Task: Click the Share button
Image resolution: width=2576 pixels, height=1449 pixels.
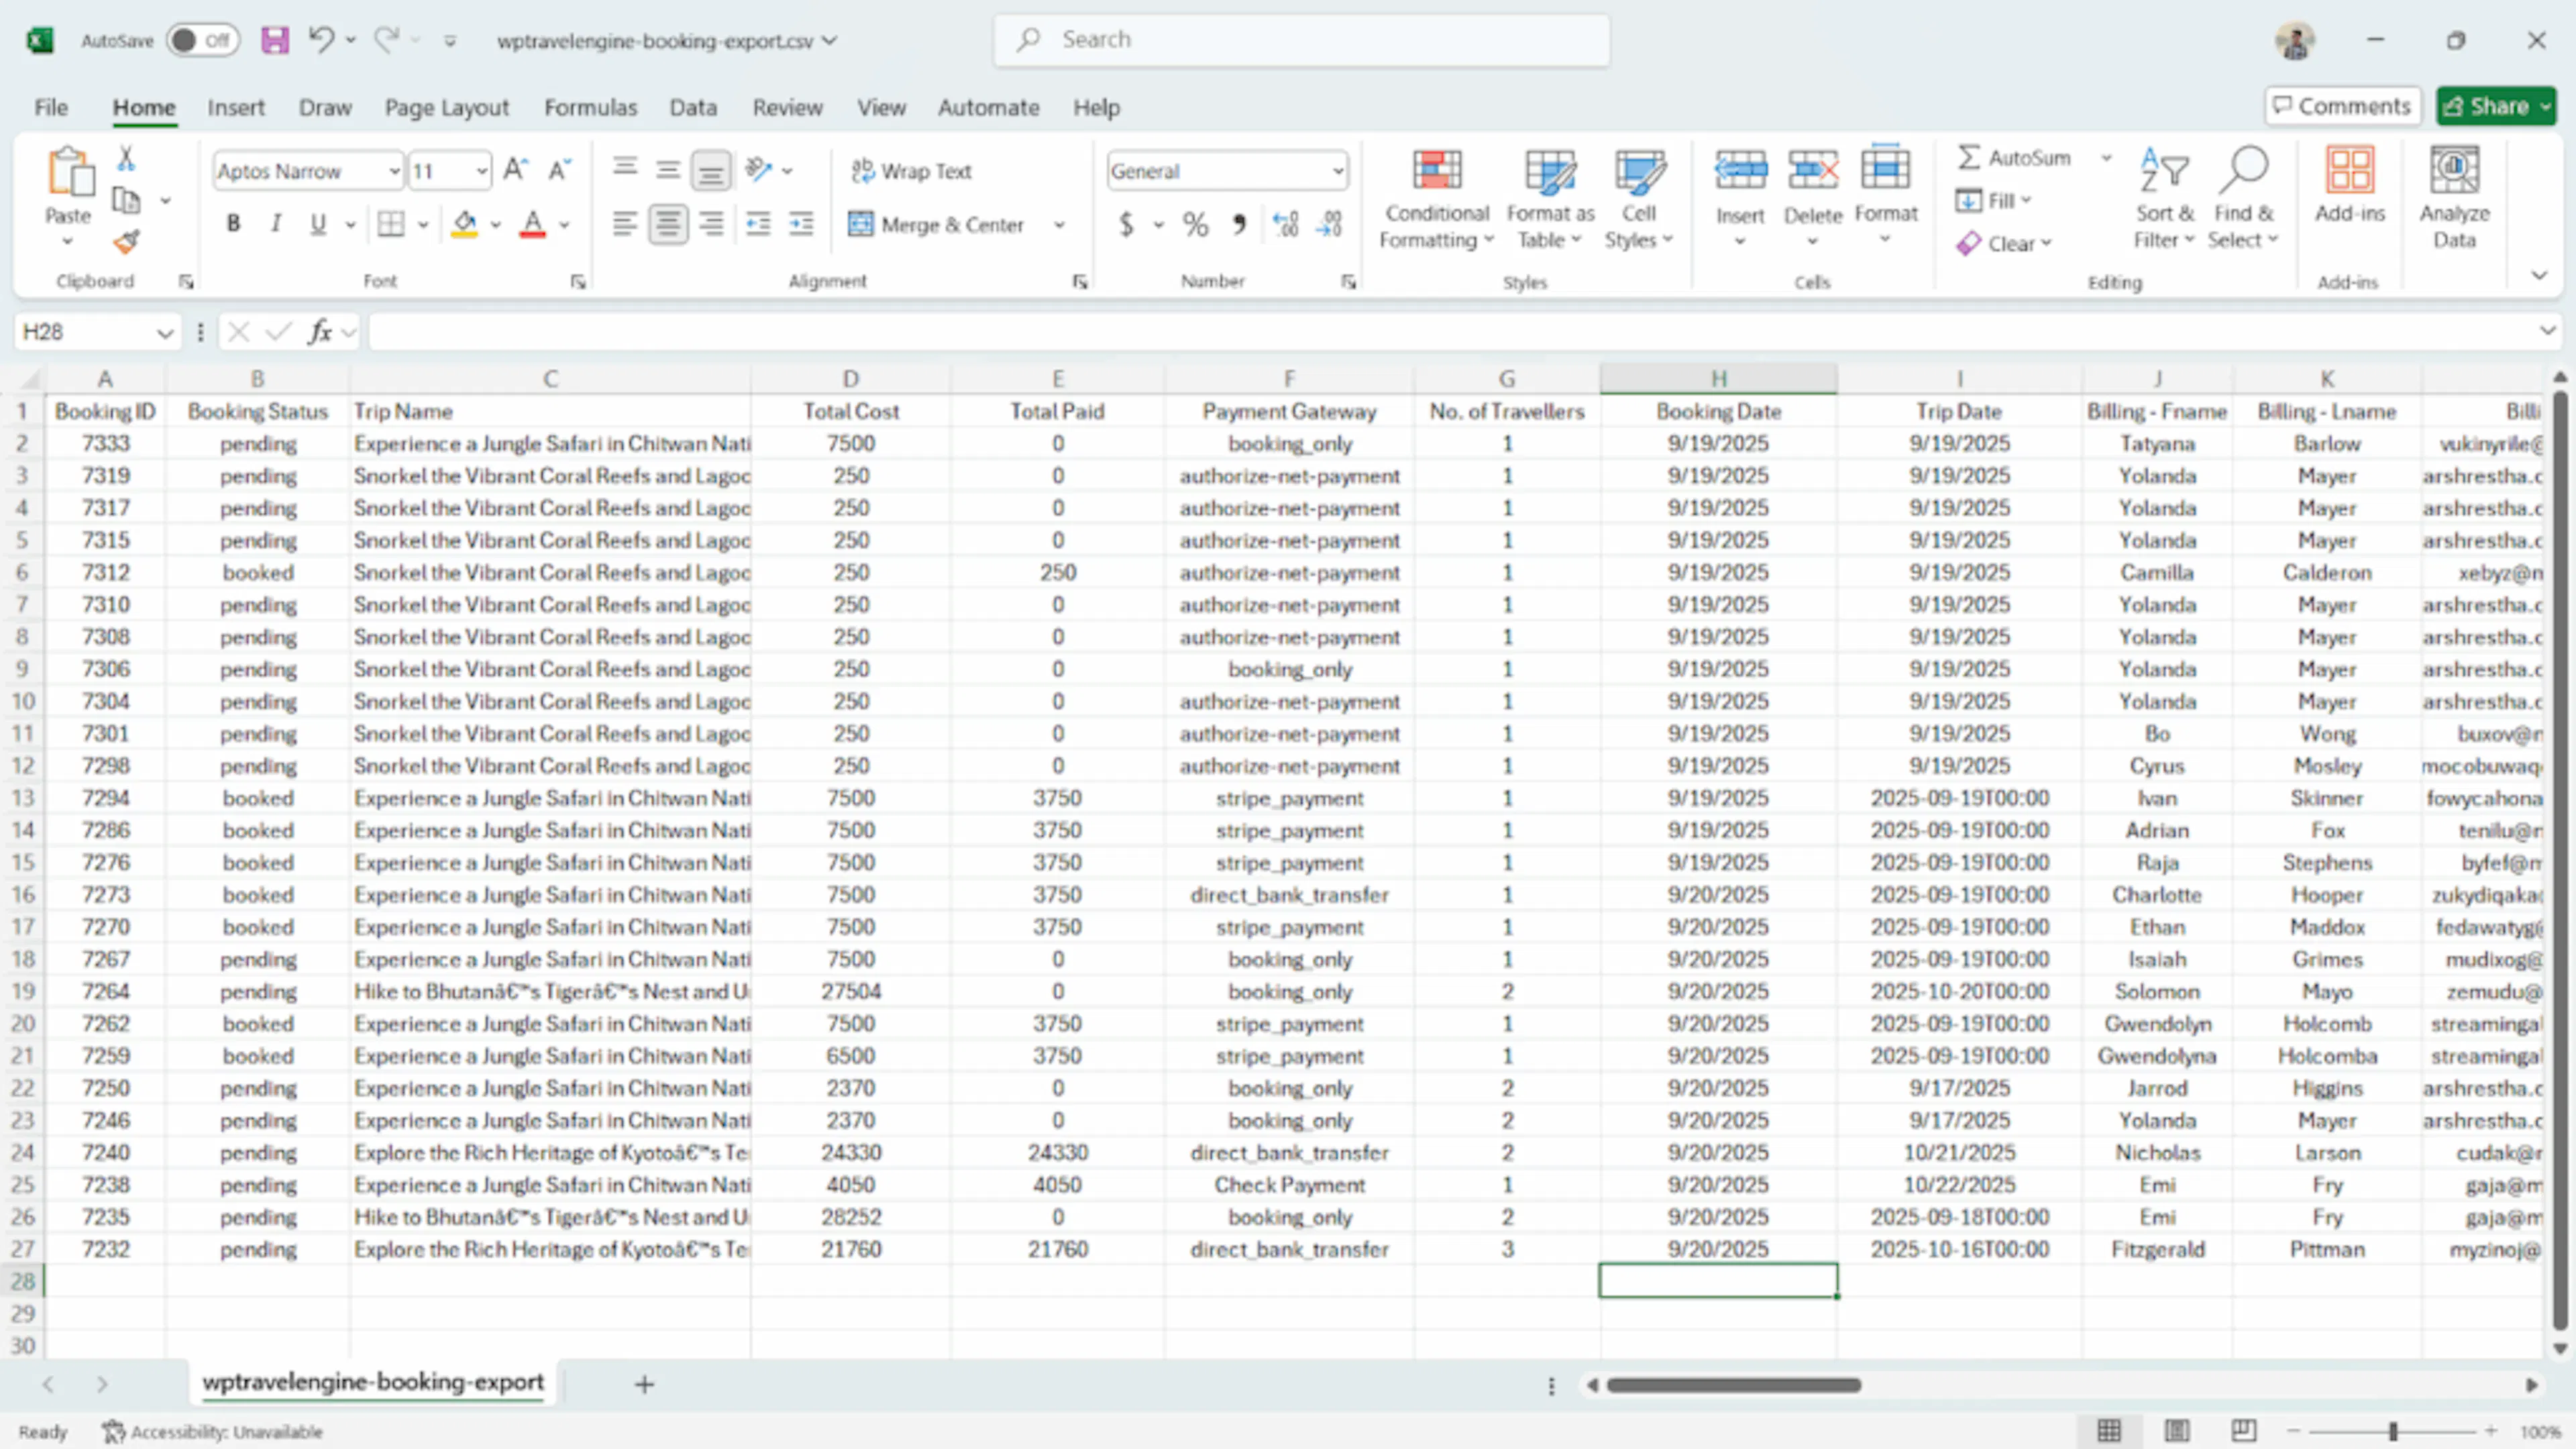Action: pyautogui.click(x=2496, y=106)
